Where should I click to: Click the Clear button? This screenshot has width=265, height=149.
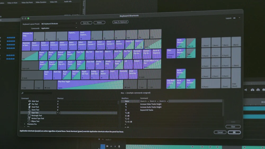(x=233, y=127)
